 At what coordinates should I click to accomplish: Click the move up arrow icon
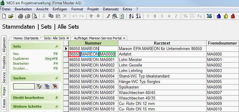point(91,16)
